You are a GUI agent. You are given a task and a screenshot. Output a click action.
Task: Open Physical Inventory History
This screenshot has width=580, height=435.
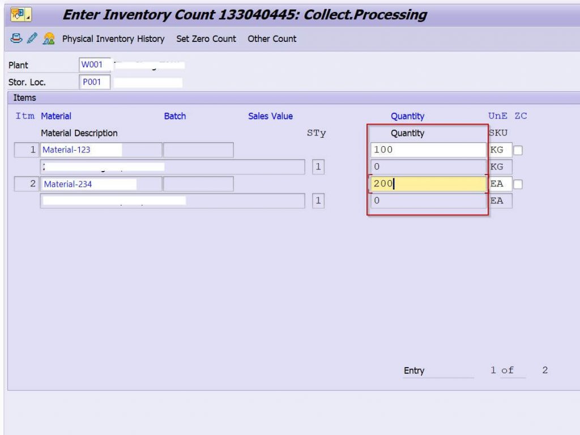[113, 39]
